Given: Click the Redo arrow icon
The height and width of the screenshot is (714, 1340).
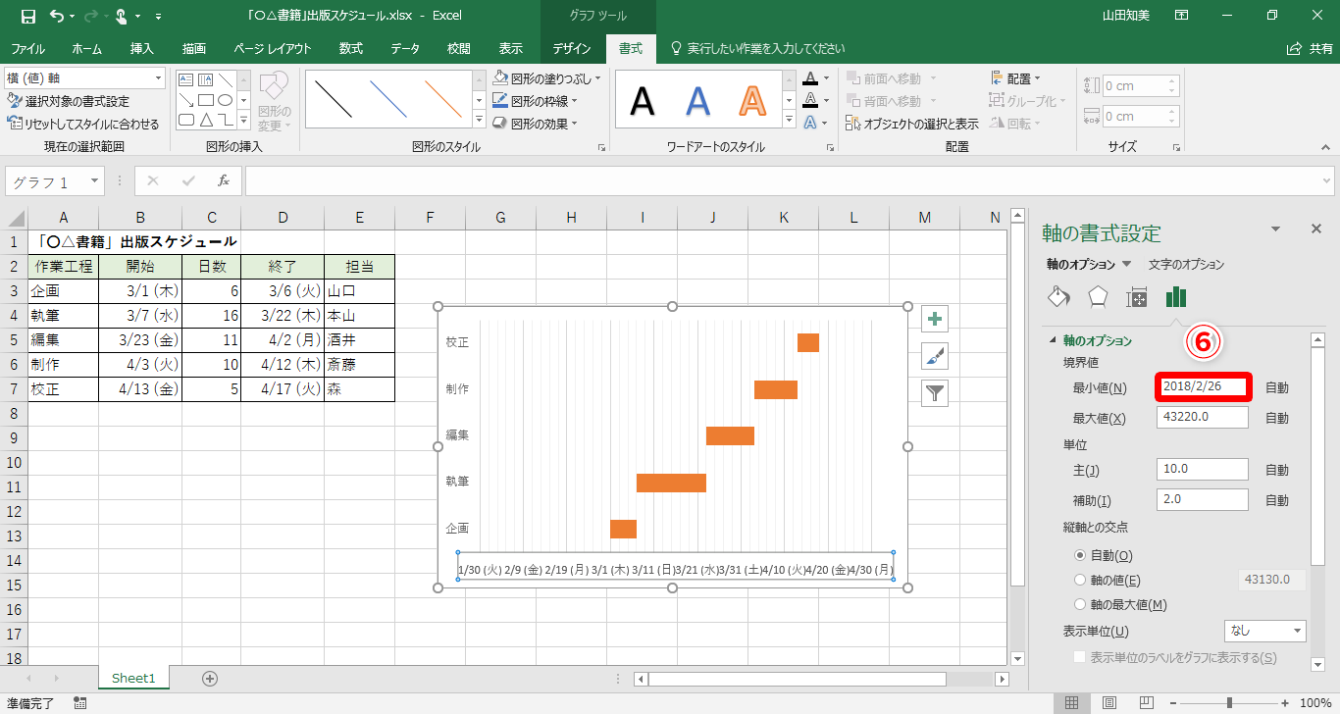Looking at the screenshot, I should click(90, 16).
